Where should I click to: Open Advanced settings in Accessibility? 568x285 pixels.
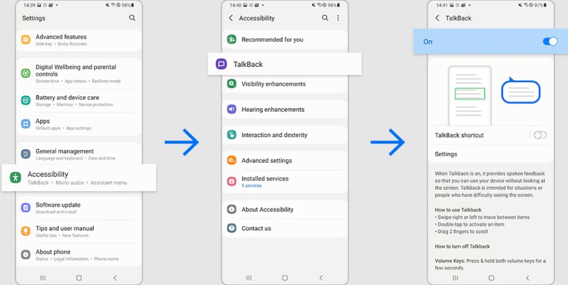tap(285, 160)
